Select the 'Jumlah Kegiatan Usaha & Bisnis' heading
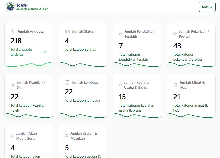 click(x=137, y=85)
